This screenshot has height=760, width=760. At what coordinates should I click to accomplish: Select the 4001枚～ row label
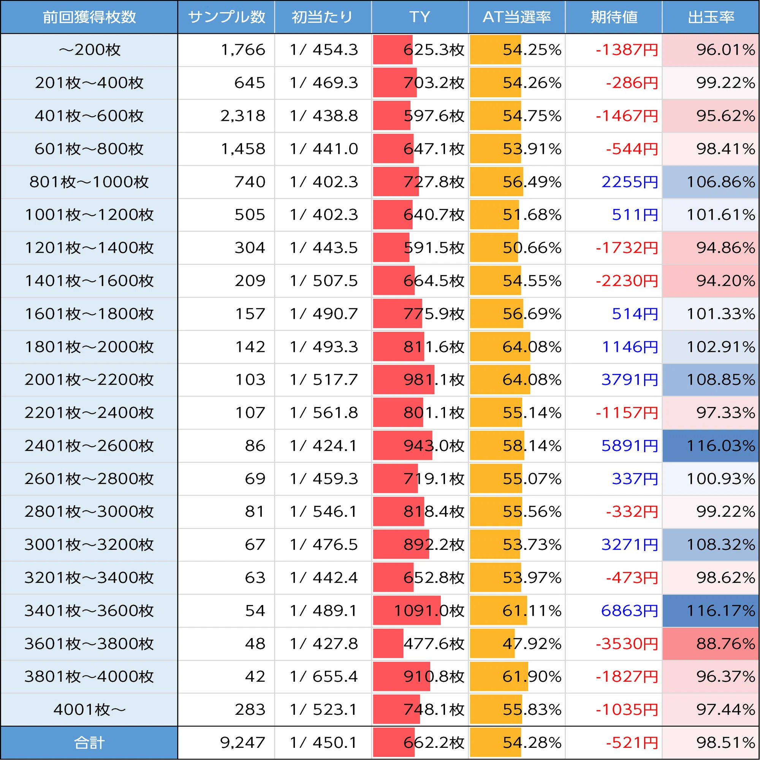coord(89,709)
